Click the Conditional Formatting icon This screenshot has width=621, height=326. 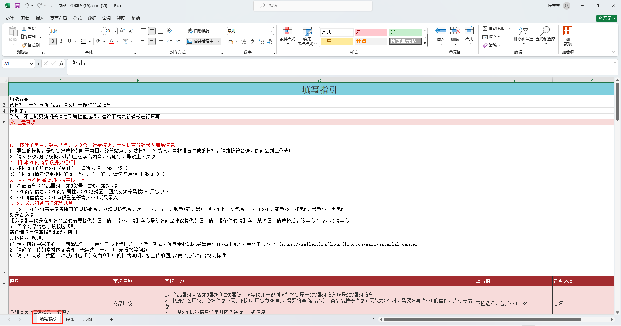[x=287, y=31]
